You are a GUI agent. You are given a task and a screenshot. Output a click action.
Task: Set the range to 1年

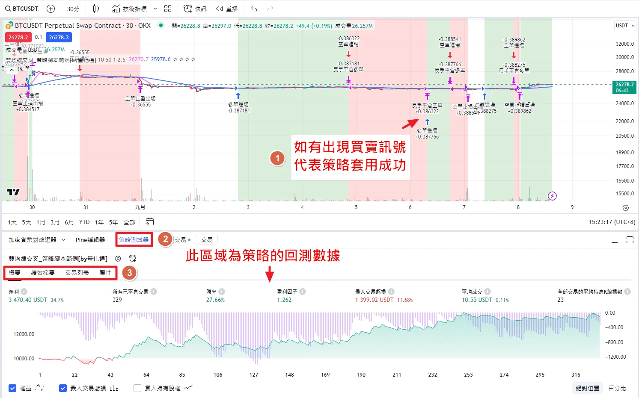99,222
